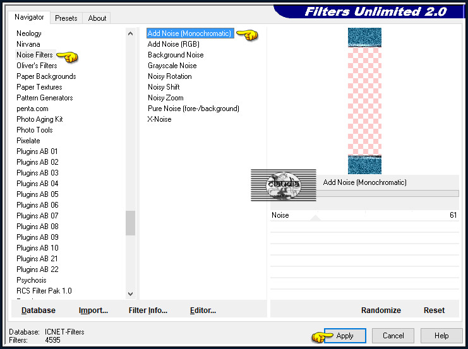Viewport: 468px width, 349px height.
Task: Select Psychosis category
Action: coord(32,280)
